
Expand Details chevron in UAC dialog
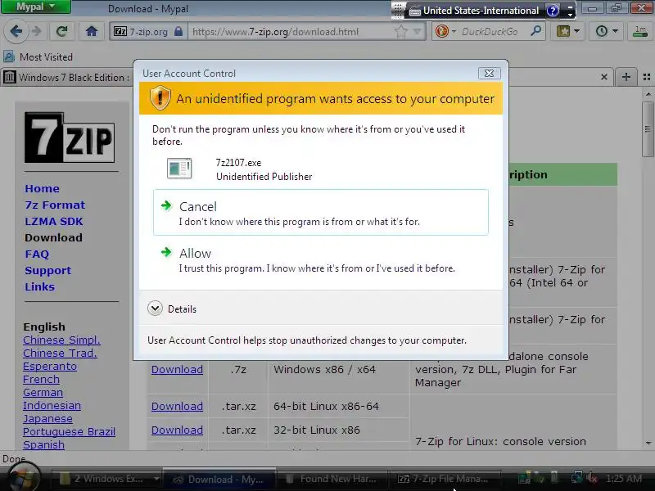155,309
